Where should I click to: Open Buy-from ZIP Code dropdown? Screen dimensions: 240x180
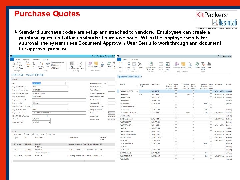coord(67,110)
